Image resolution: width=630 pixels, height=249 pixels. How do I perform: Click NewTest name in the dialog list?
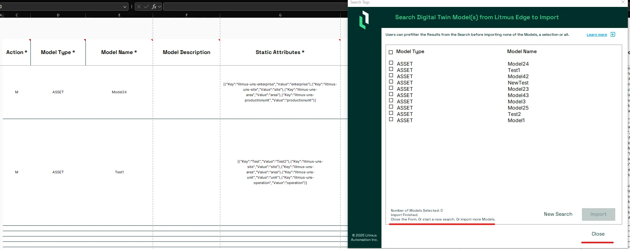tap(518, 83)
